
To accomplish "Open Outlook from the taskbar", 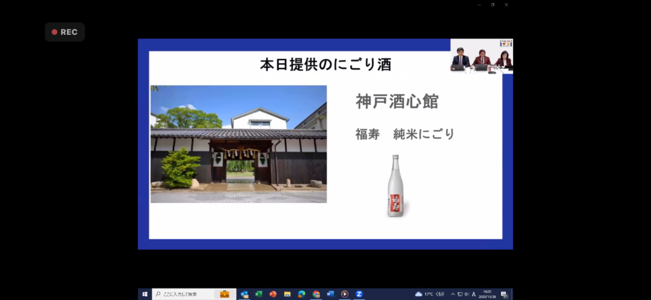I will point(245,294).
